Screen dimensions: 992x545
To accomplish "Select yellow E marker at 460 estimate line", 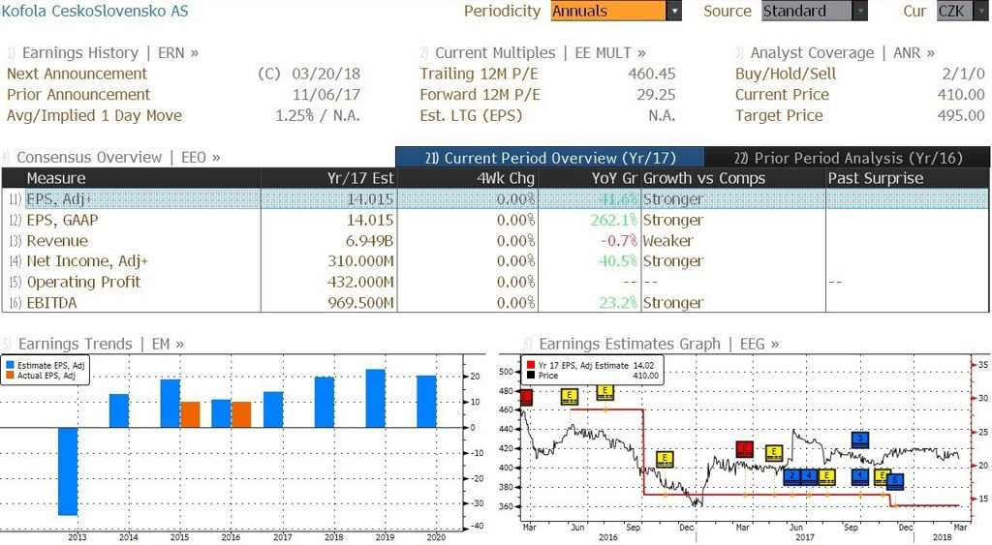I will tap(604, 392).
